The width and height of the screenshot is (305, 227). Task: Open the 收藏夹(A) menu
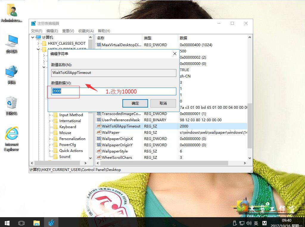(86, 31)
